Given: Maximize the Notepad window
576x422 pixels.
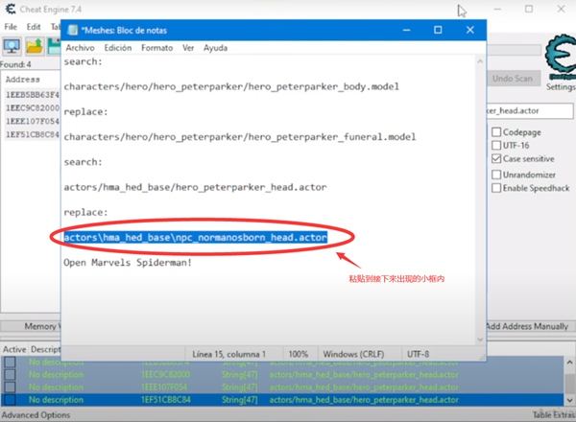Looking at the screenshot, I should [x=438, y=30].
